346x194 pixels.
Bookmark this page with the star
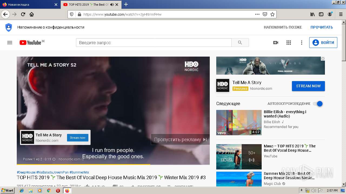272,14
